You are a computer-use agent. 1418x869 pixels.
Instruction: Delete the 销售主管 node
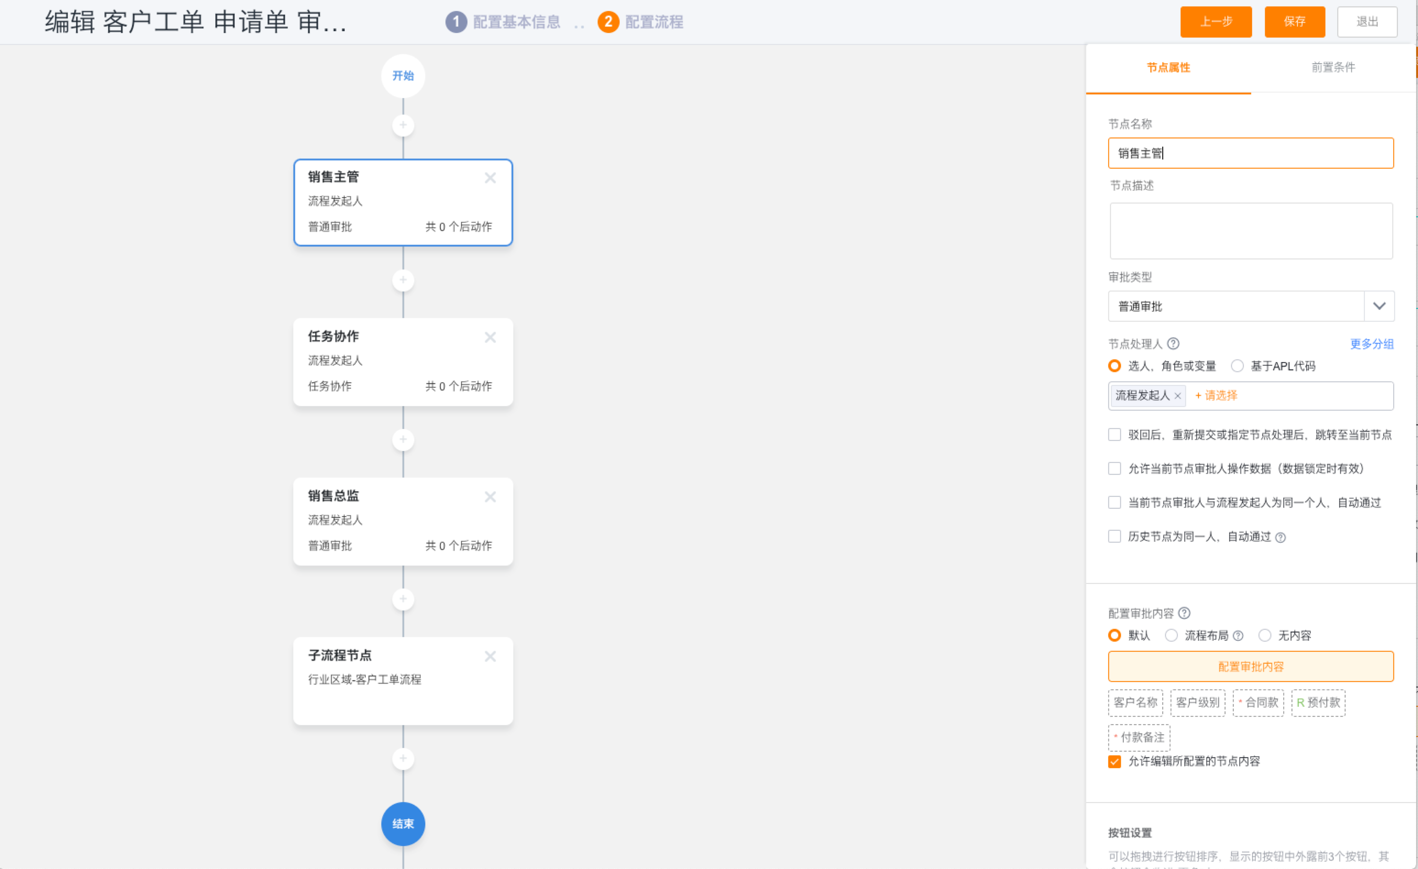(490, 178)
